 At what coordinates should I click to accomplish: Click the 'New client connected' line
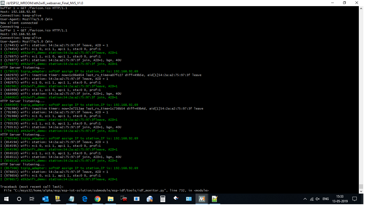(x=19, y=23)
